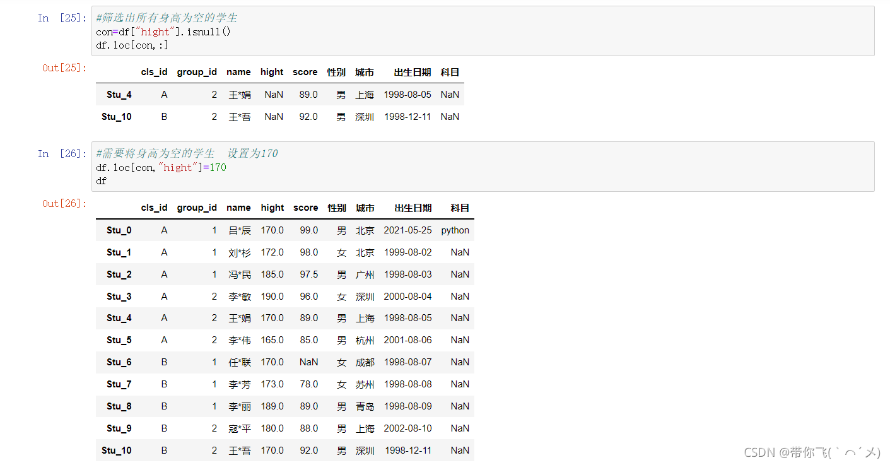Click the comment '#需要将身高为空的学生 设置为170'

click(187, 153)
